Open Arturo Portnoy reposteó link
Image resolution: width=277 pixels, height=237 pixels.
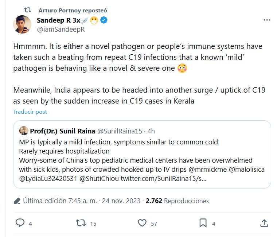coord(73,10)
